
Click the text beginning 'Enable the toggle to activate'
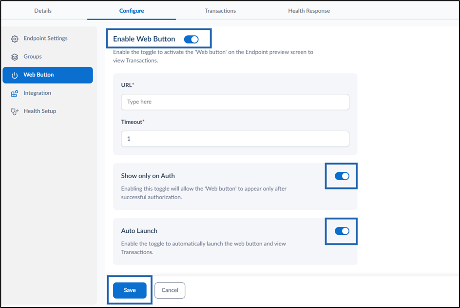[213, 56]
